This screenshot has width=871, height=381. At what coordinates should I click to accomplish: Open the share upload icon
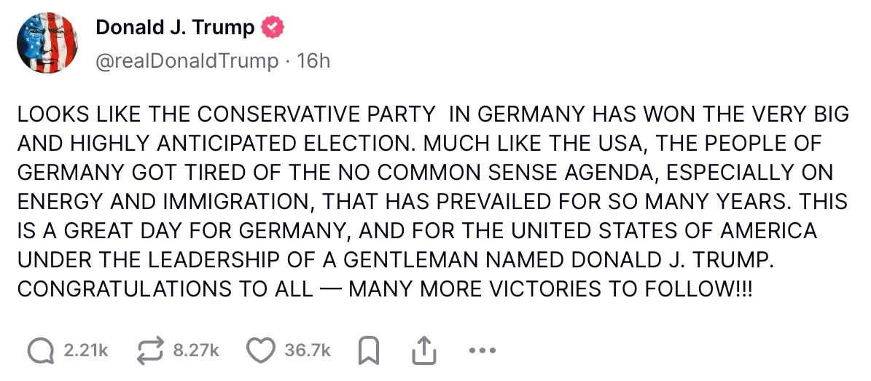[423, 351]
